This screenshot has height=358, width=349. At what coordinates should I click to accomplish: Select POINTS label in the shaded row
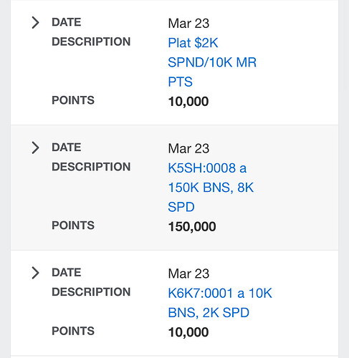(x=73, y=226)
